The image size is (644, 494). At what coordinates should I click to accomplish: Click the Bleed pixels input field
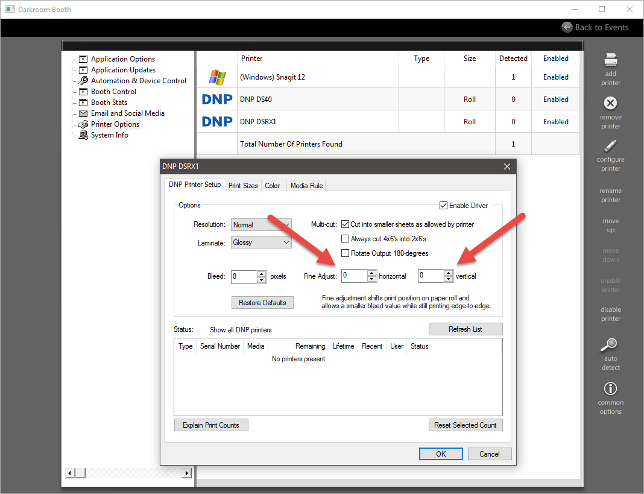244,277
